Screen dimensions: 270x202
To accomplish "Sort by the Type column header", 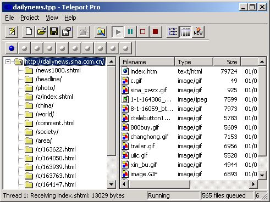I will click(x=194, y=62).
